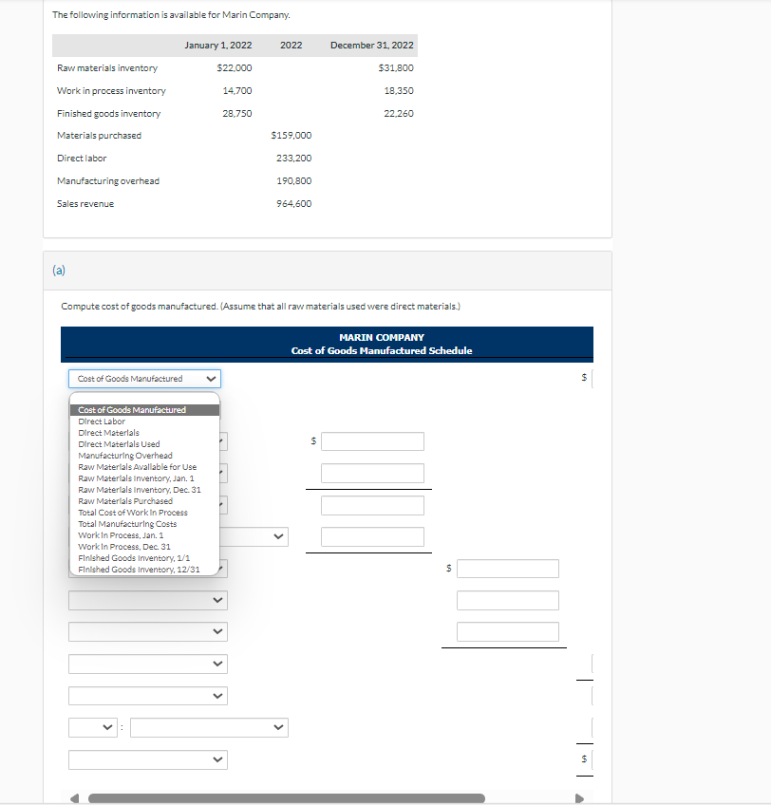Screen dimensions: 771x805
Task: Select Finished Goods Inventory, 12/31
Action: tap(145, 569)
